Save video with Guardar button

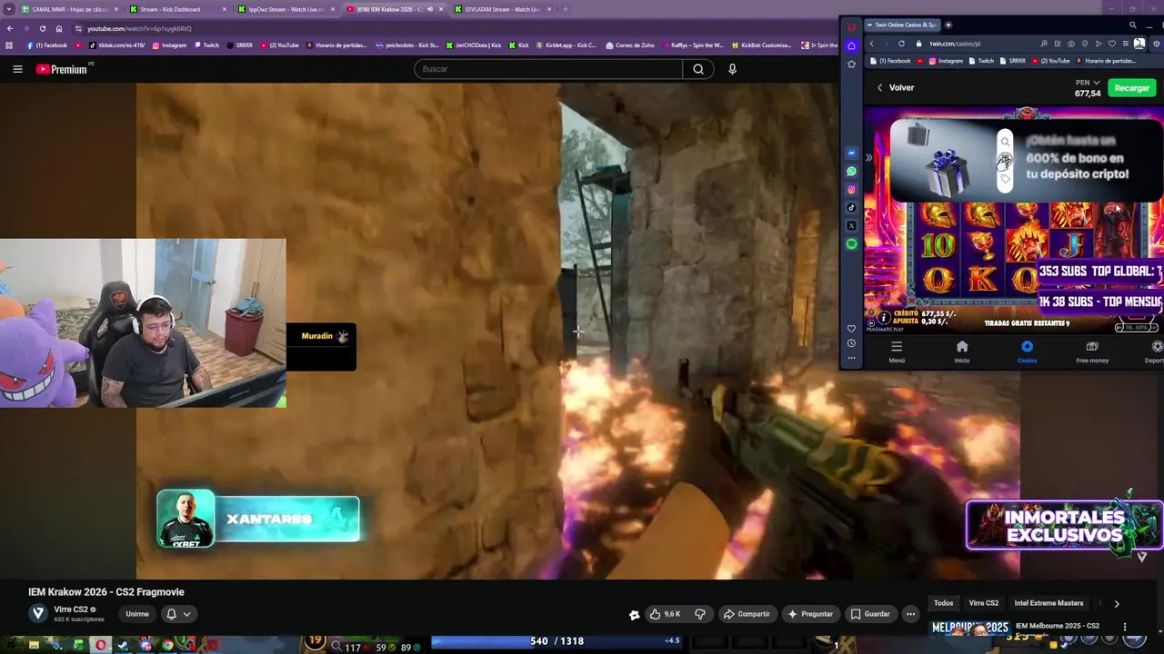[869, 614]
